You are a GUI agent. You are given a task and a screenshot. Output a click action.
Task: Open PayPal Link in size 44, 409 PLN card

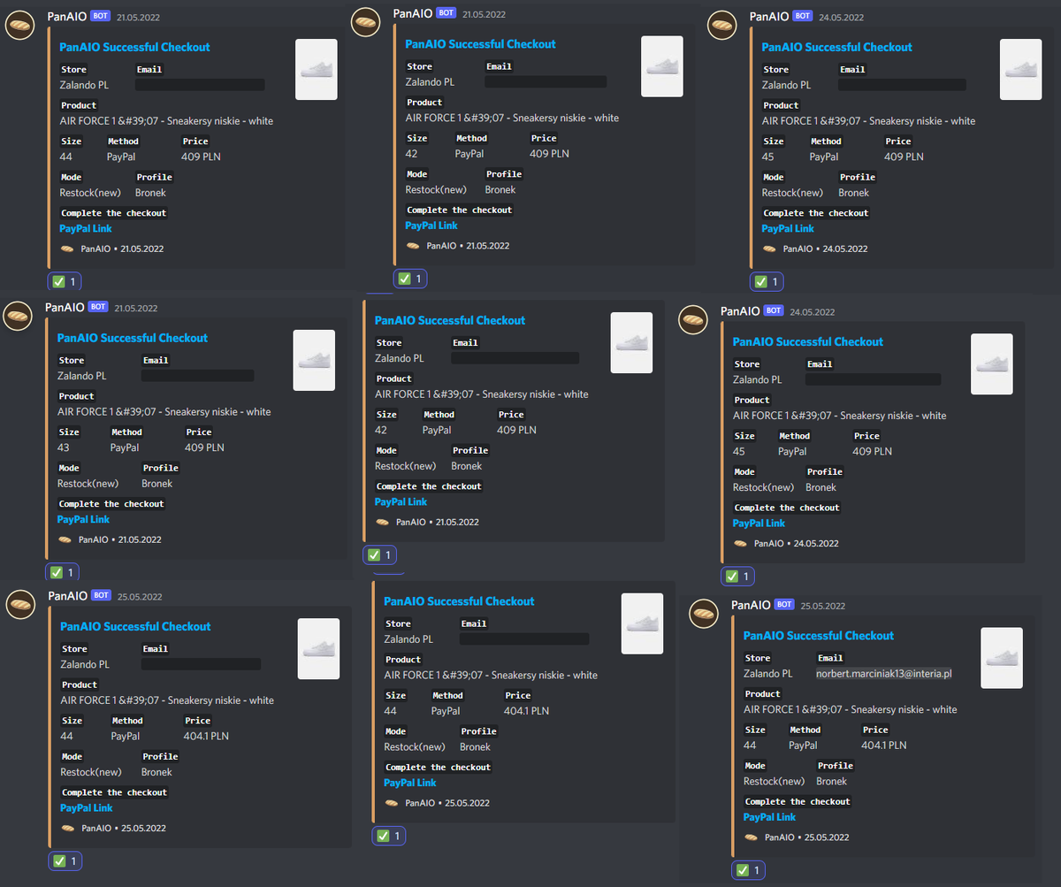pyautogui.click(x=86, y=228)
